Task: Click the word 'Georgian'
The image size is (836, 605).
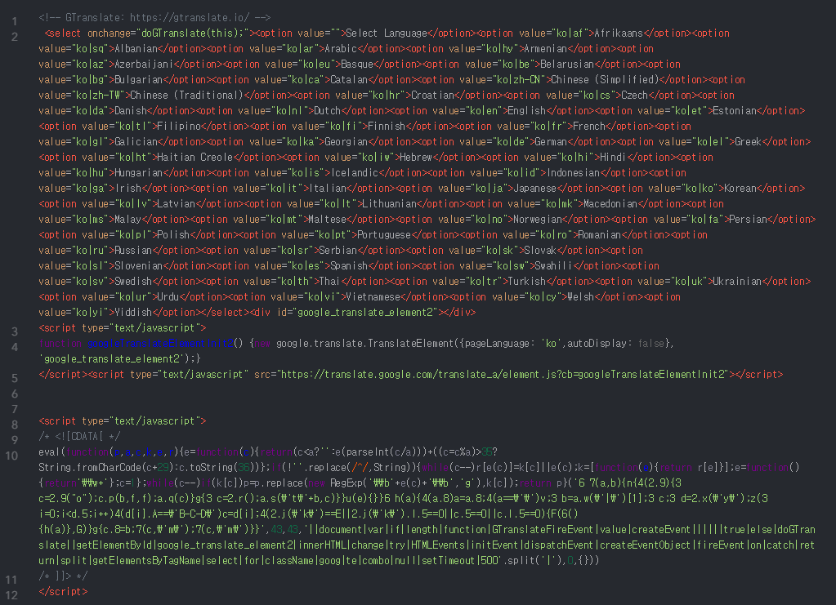Action: 346,142
